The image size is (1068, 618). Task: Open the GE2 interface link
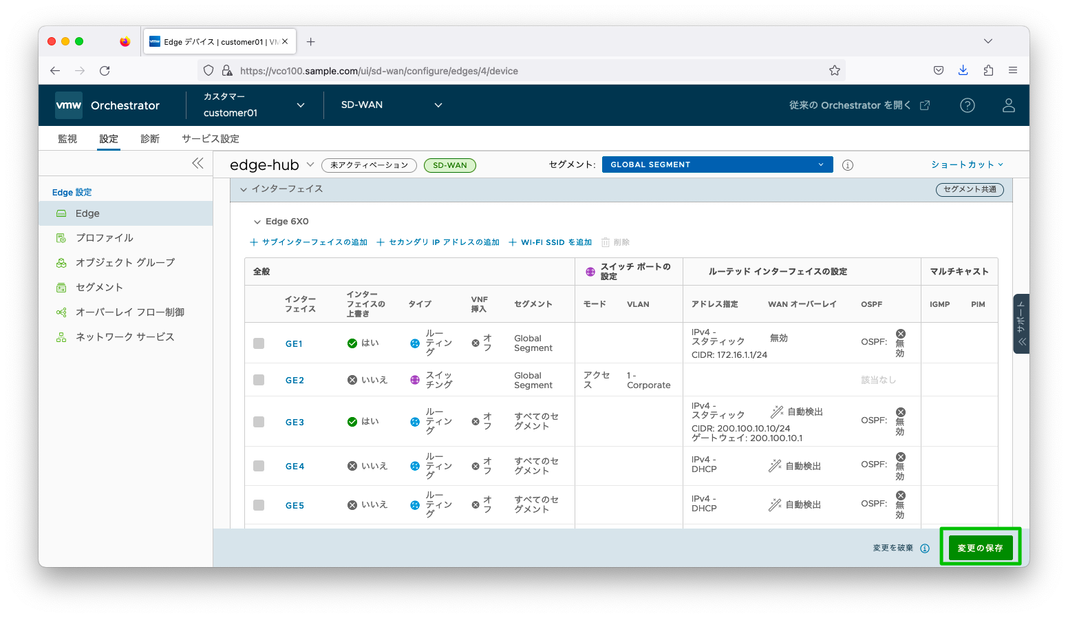[295, 381]
